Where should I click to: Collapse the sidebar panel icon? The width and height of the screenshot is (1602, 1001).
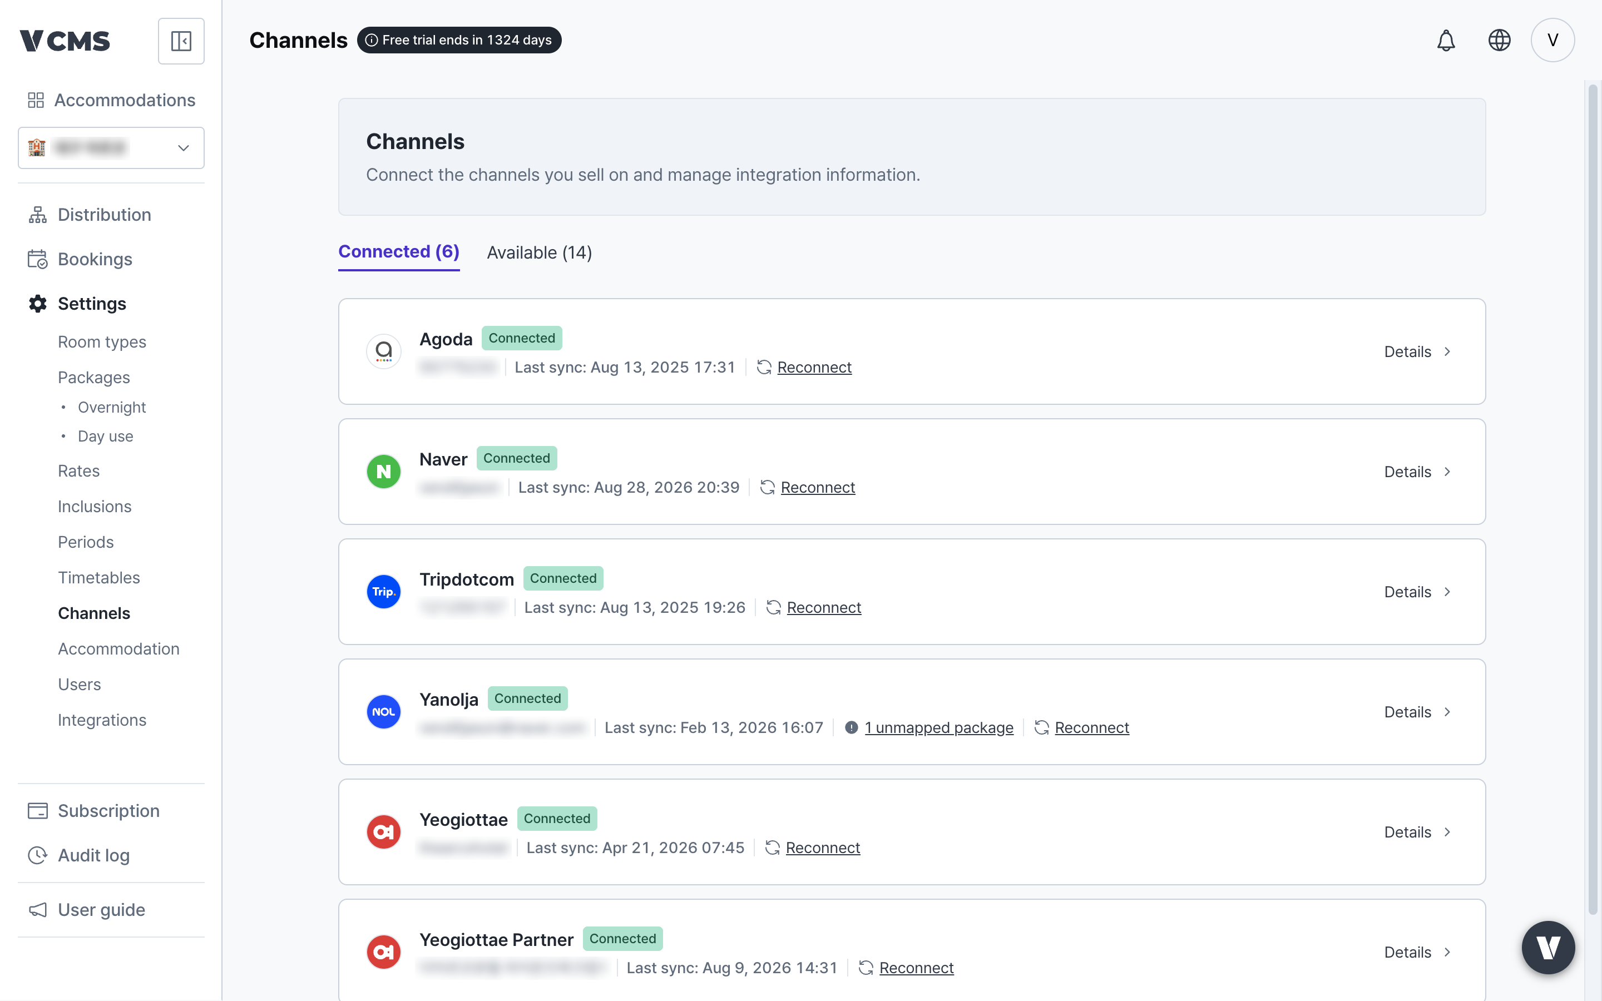coord(181,41)
